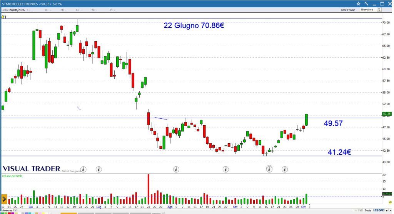Toggle the TS OFF switch
Viewport: 394px width, 214px height.
(379, 211)
